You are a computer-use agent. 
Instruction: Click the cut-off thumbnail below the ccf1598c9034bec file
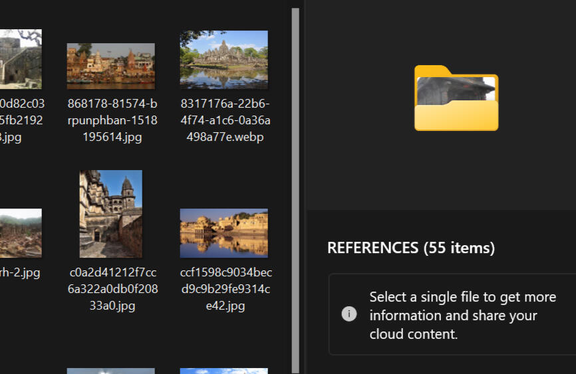click(x=223, y=371)
